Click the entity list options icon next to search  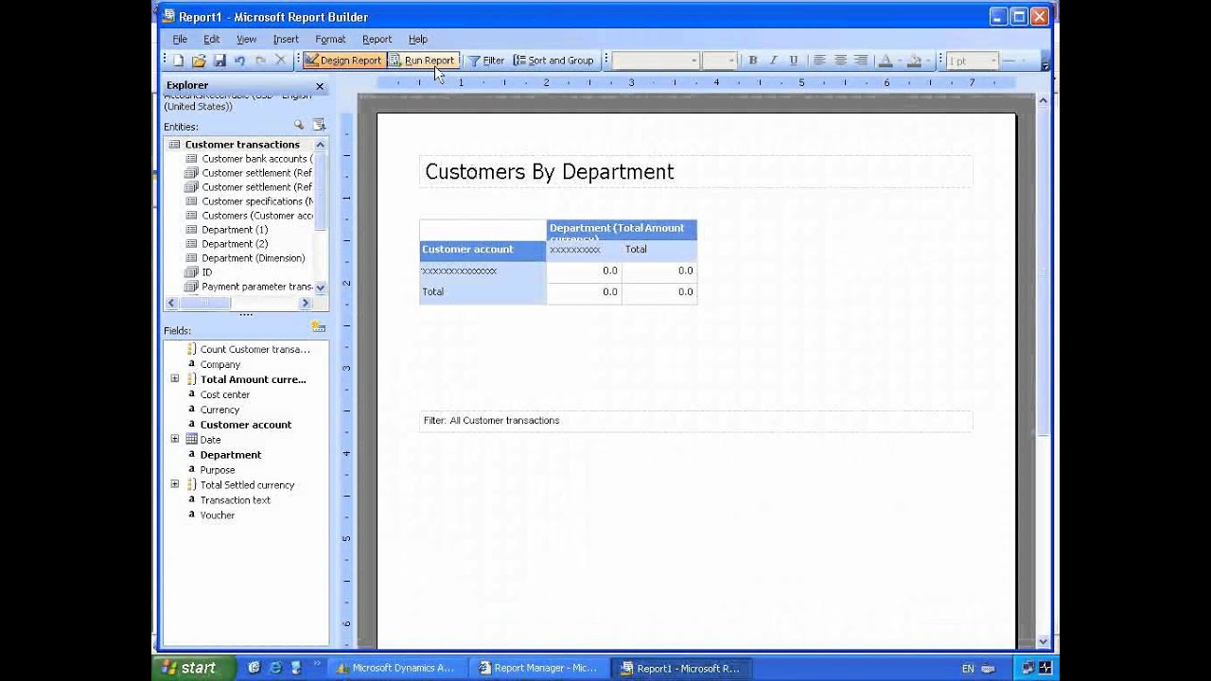point(319,125)
